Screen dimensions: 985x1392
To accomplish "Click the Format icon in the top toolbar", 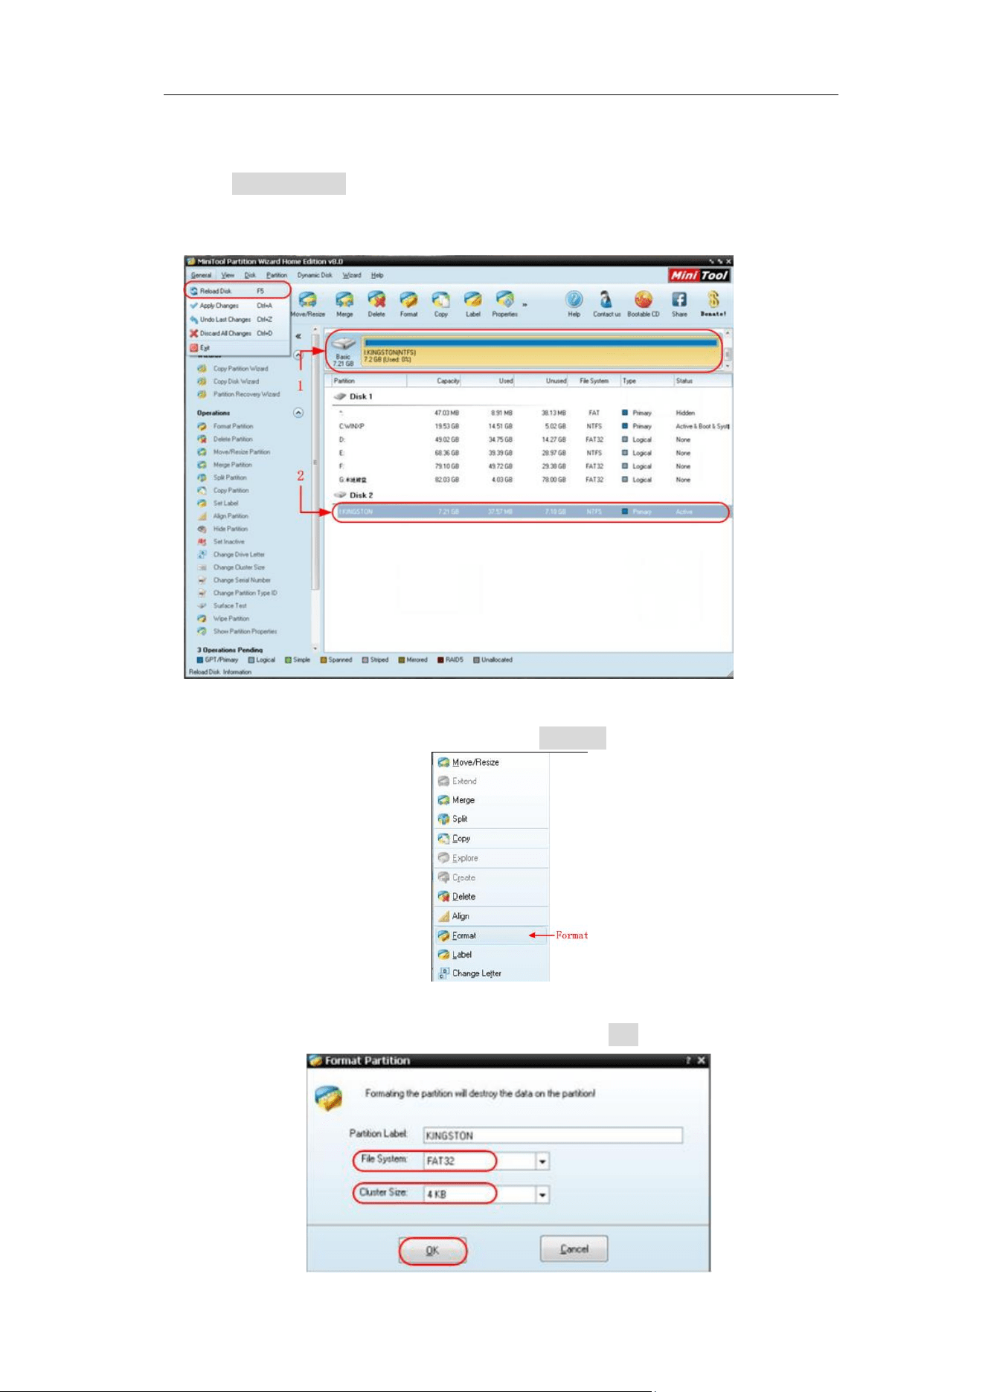I will (x=408, y=304).
